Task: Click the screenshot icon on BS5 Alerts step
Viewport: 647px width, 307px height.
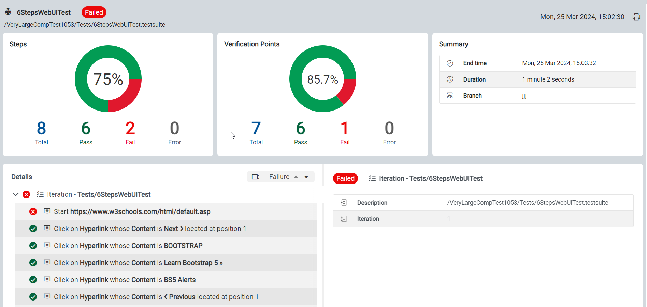Action: click(x=47, y=279)
